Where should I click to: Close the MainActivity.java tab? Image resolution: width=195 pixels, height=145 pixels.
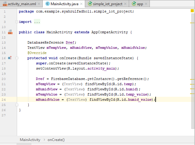(81, 4)
